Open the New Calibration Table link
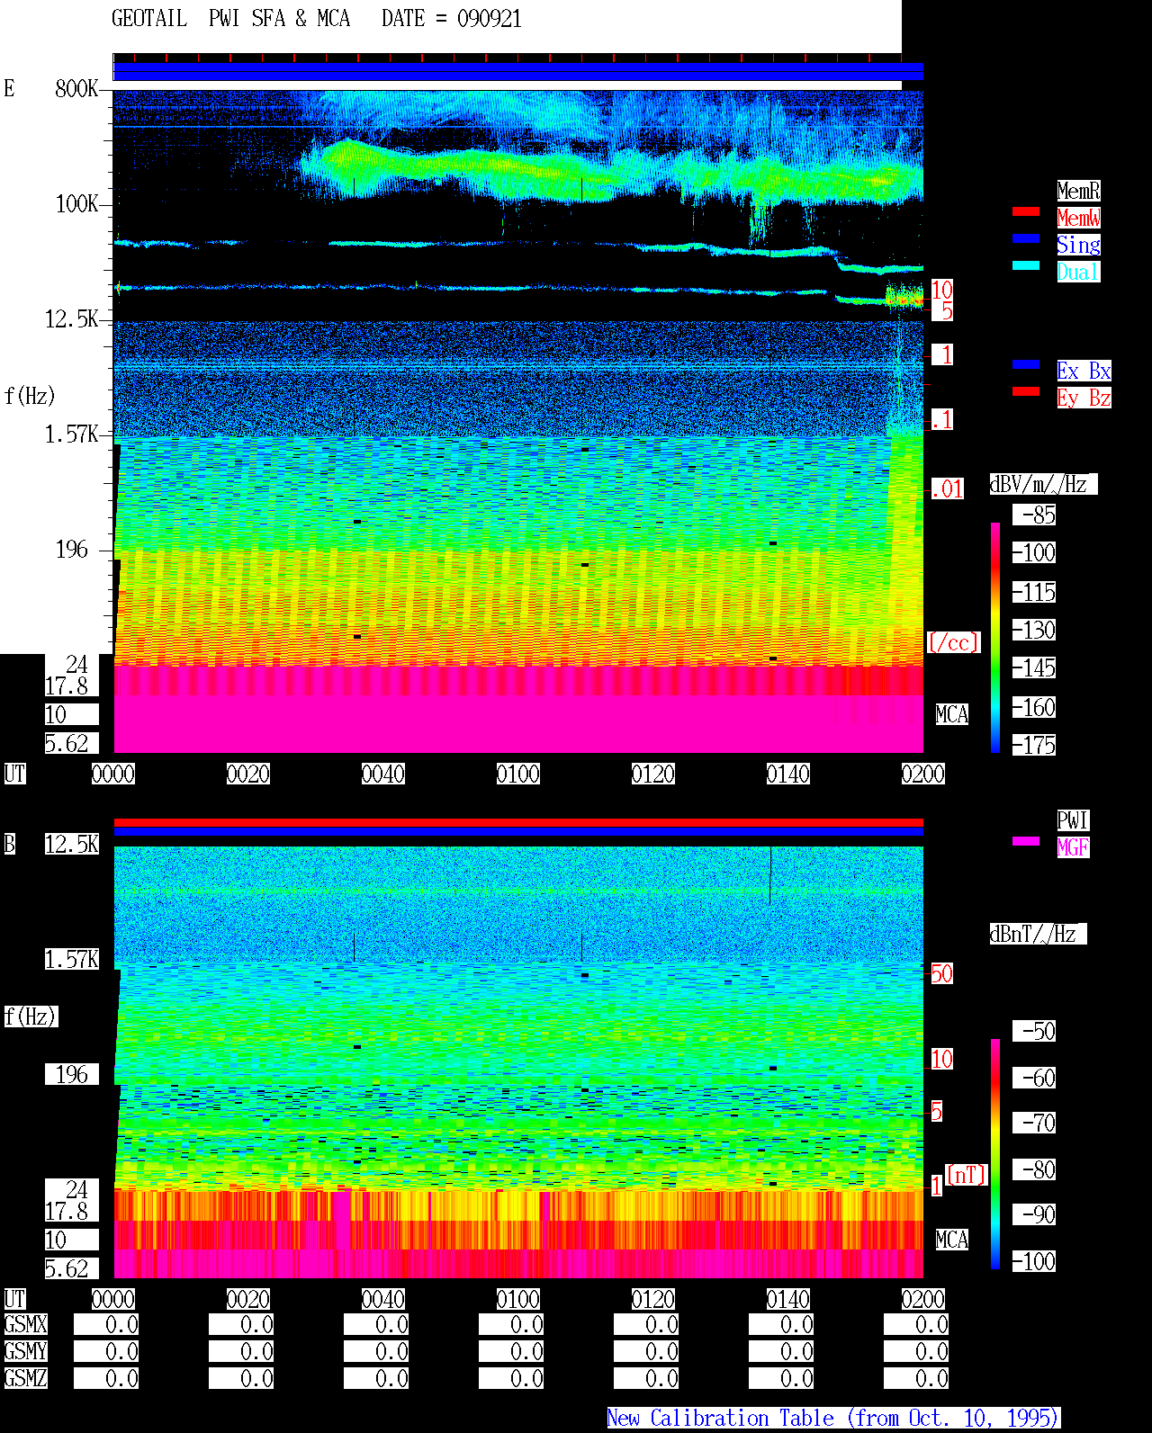Screen dimensions: 1152x1433 pos(833,1418)
